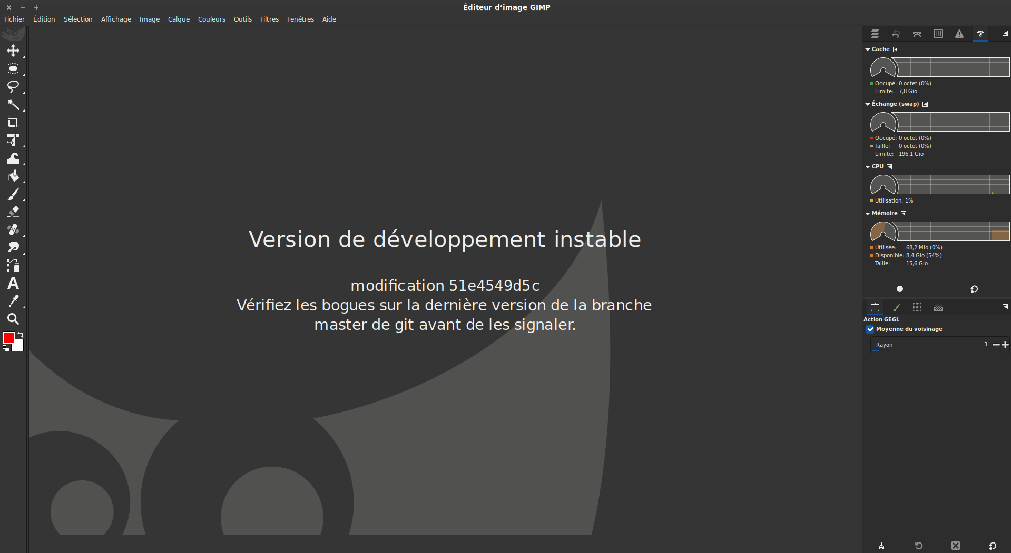
Task: Select the Color Picker eyedropper tool
Action: [13, 301]
